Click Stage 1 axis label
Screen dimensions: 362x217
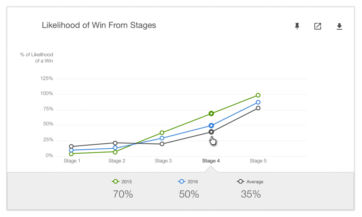tap(72, 161)
